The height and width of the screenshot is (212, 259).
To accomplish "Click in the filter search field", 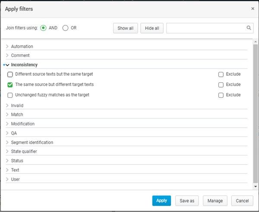I will [x=206, y=28].
